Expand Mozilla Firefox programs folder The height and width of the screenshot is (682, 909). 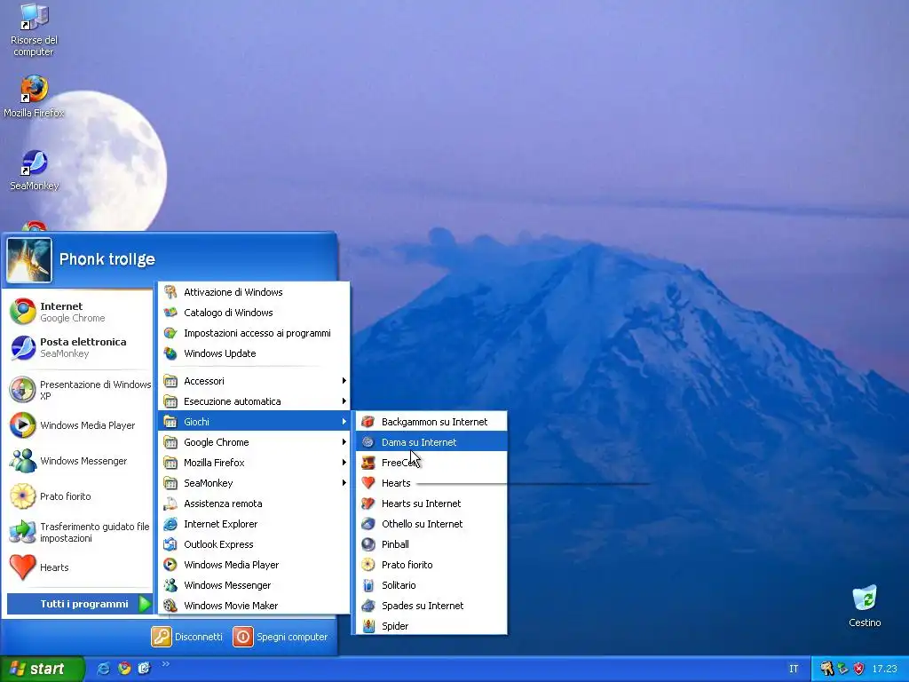[x=254, y=463]
